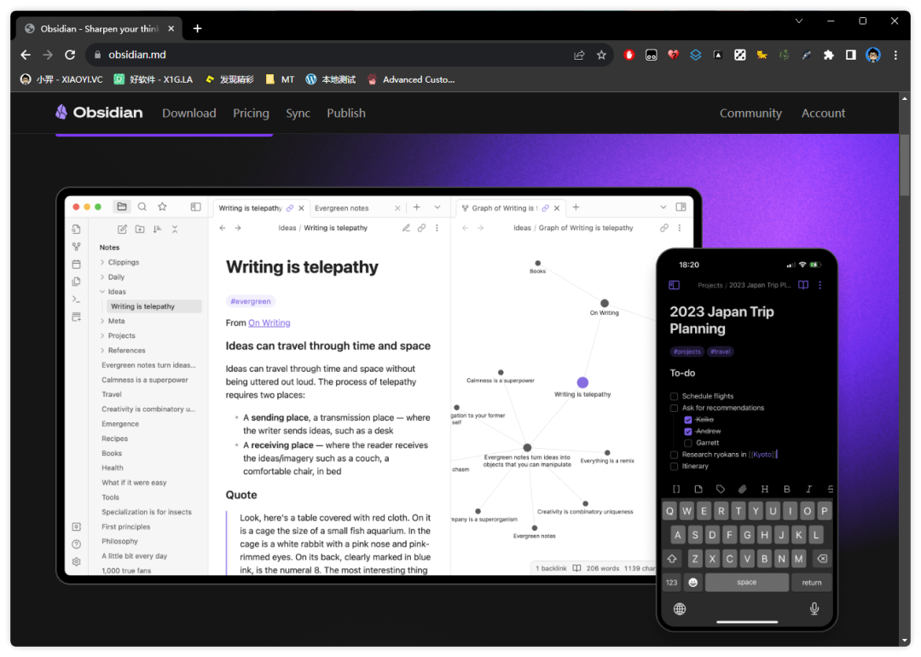Open Obsidian settings gear icon

point(77,561)
